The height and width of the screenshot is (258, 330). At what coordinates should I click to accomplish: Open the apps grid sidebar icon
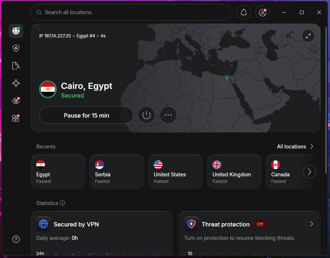[16, 118]
